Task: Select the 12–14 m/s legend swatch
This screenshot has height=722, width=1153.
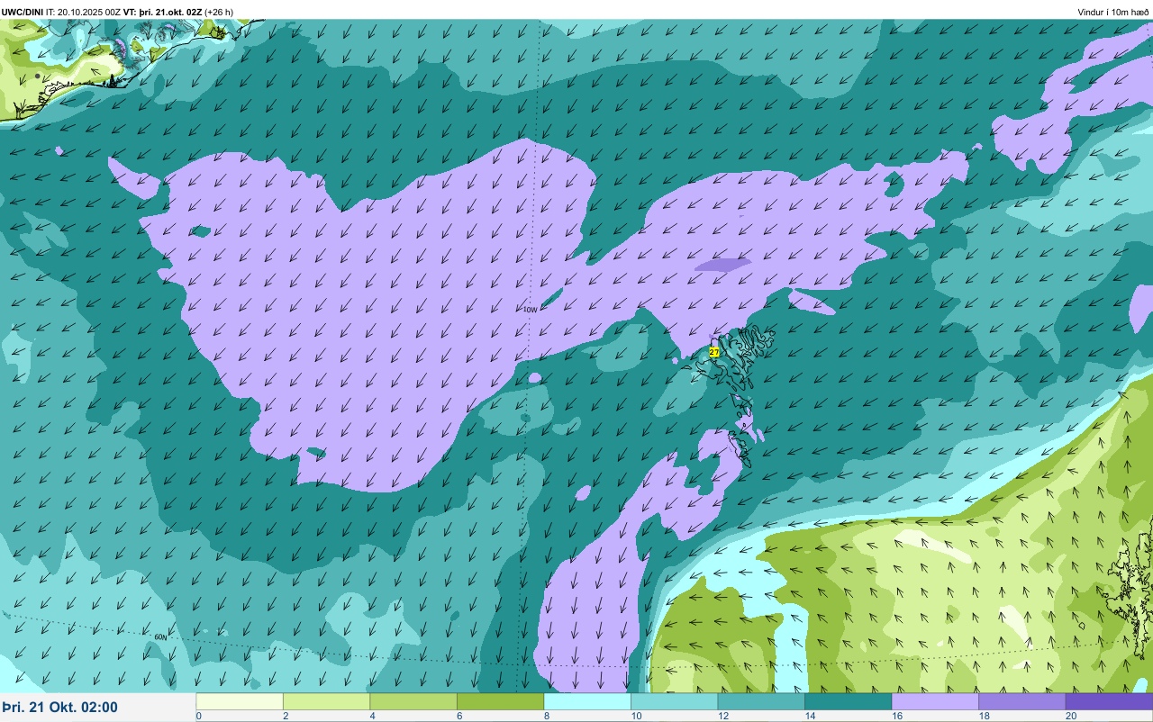Action: point(761,701)
